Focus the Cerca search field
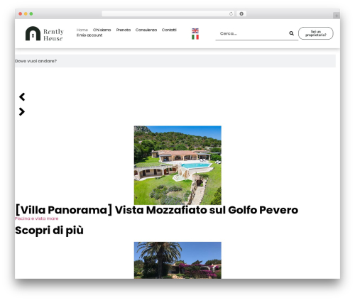This screenshot has width=355, height=300. tap(252, 33)
